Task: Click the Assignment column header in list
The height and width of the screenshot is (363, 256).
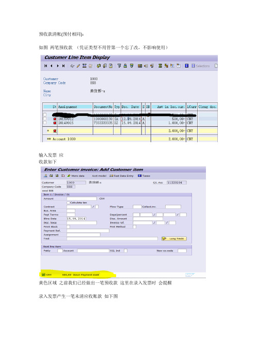Action: point(75,107)
